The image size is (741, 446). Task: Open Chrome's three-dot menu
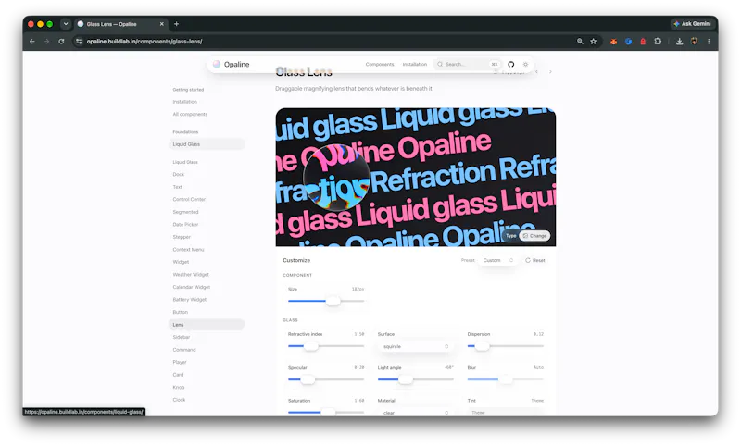709,42
